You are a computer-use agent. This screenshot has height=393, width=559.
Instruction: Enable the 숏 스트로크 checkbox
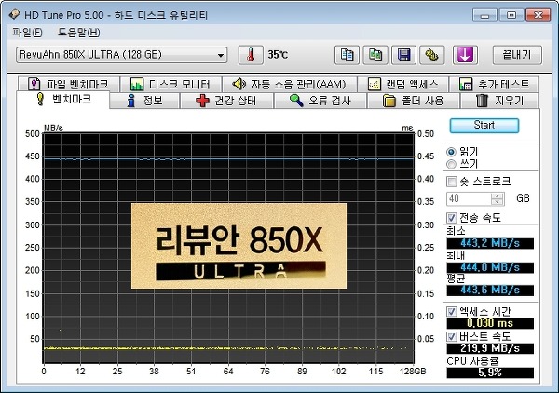(x=451, y=182)
